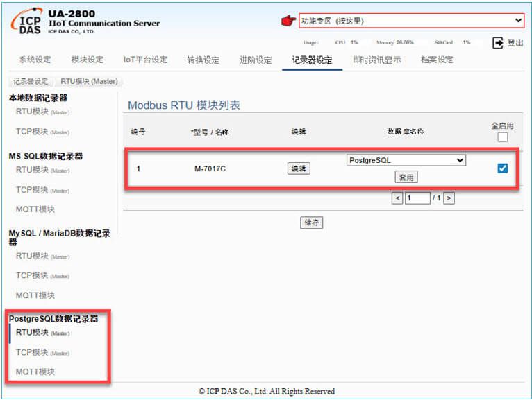The width and height of the screenshot is (532, 400).
Task: Open MQTT模块 under MS SQL数据记录器
Action: click(35, 209)
